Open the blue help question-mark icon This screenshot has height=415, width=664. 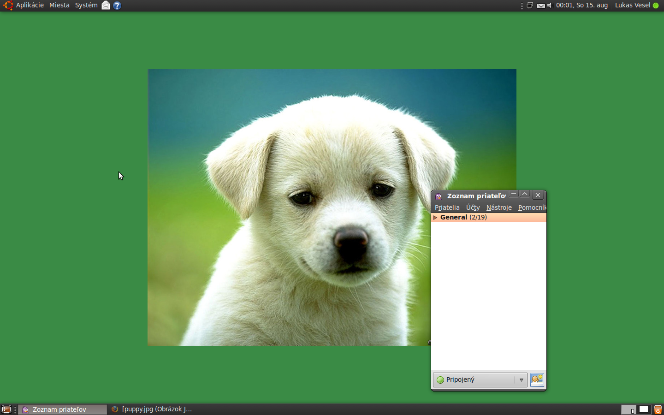[117, 6]
